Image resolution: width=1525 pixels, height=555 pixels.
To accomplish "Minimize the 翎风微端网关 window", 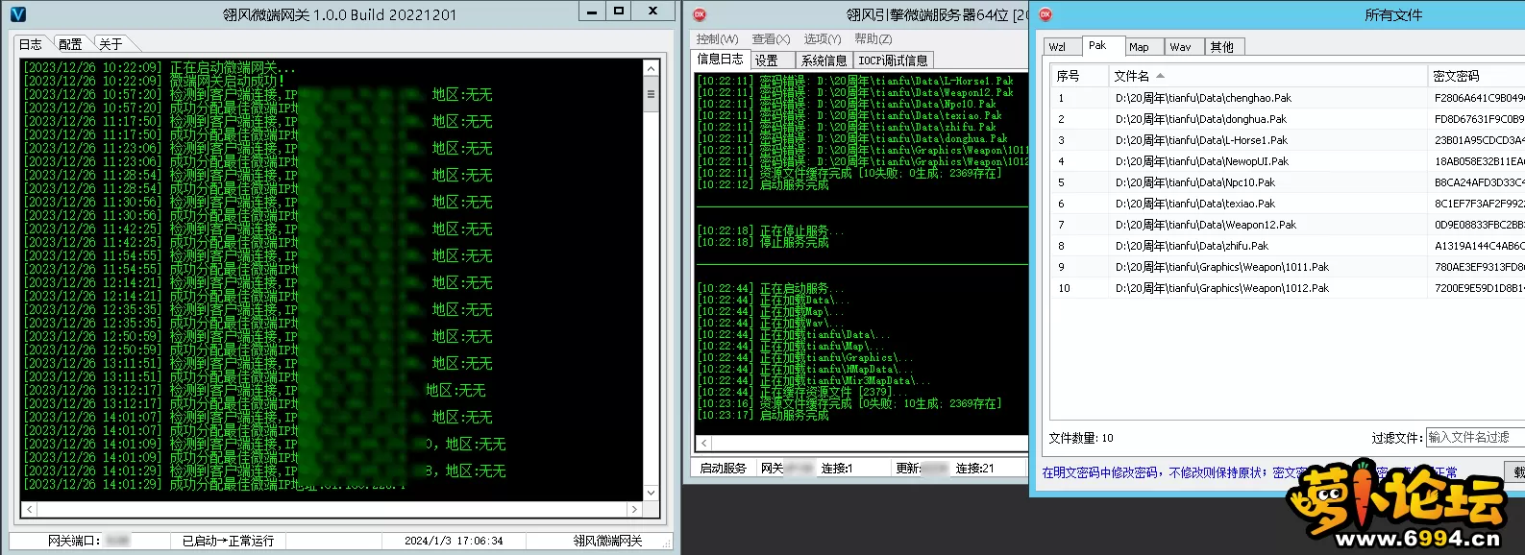I will pos(592,12).
